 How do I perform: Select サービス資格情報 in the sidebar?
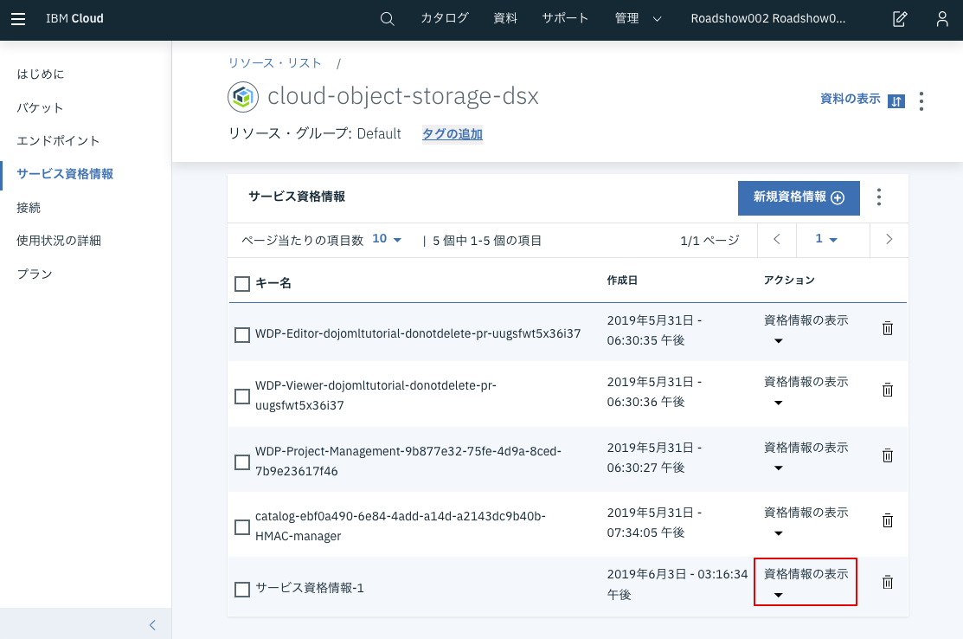[65, 175]
